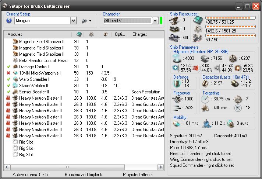The width and height of the screenshot is (262, 179).
Task: Open Projected effects section
Action: (x=138, y=175)
